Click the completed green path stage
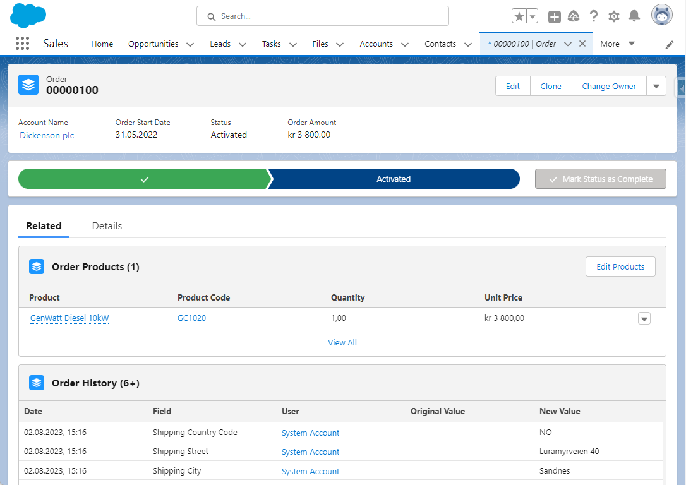The width and height of the screenshot is (686, 485). (145, 179)
